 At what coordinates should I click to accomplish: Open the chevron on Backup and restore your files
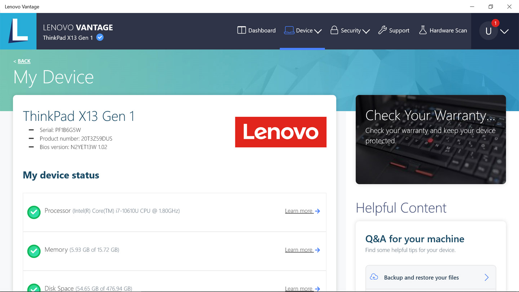pos(487,277)
